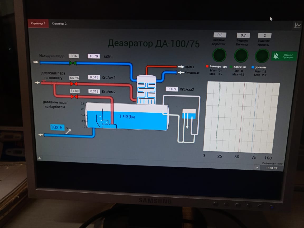Click the давление пара на колонку label
This screenshot has height=228, width=304.
(x=53, y=76)
